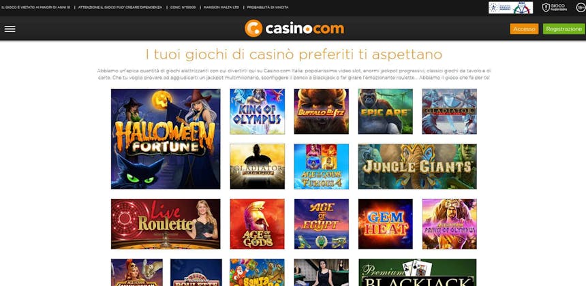Click the Probabilità di Vincita link
Image resolution: width=586 pixels, height=286 pixels.
coord(268,7)
